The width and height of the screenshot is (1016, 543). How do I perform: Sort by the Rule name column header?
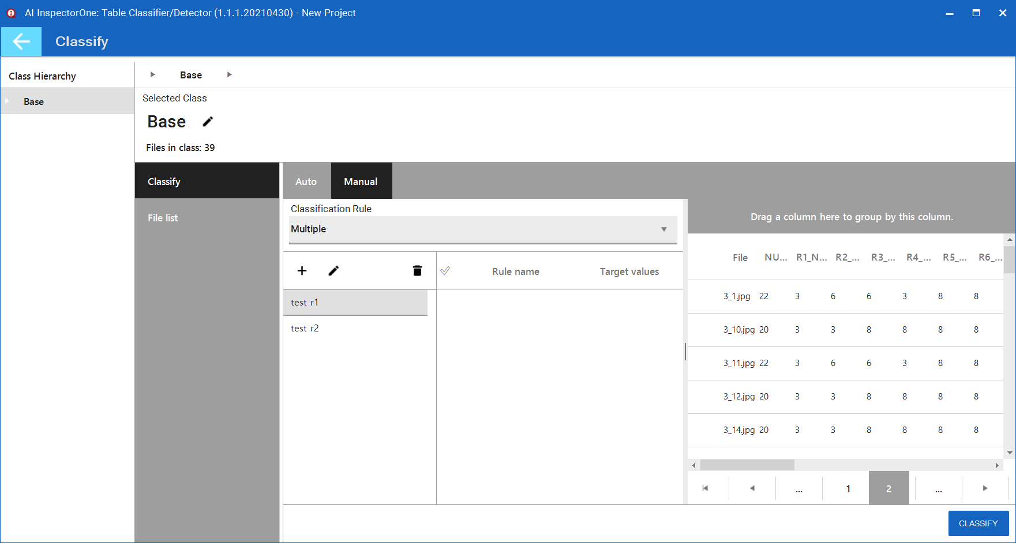[x=516, y=271]
